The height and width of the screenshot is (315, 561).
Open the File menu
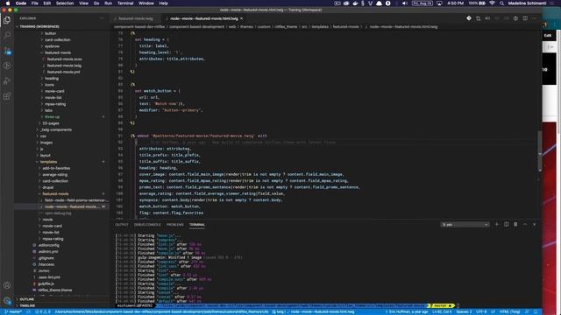point(35,3)
